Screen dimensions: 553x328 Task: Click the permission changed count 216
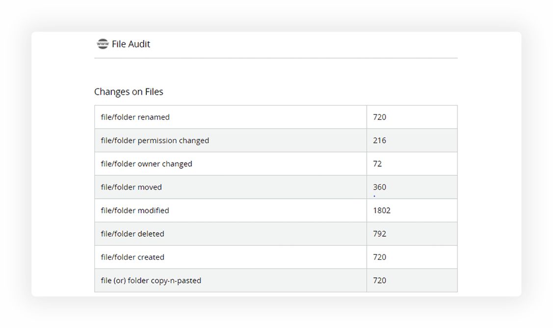[x=379, y=140]
